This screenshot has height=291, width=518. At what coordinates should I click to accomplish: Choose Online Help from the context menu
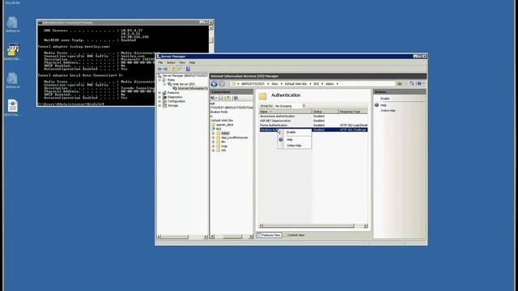tap(295, 145)
